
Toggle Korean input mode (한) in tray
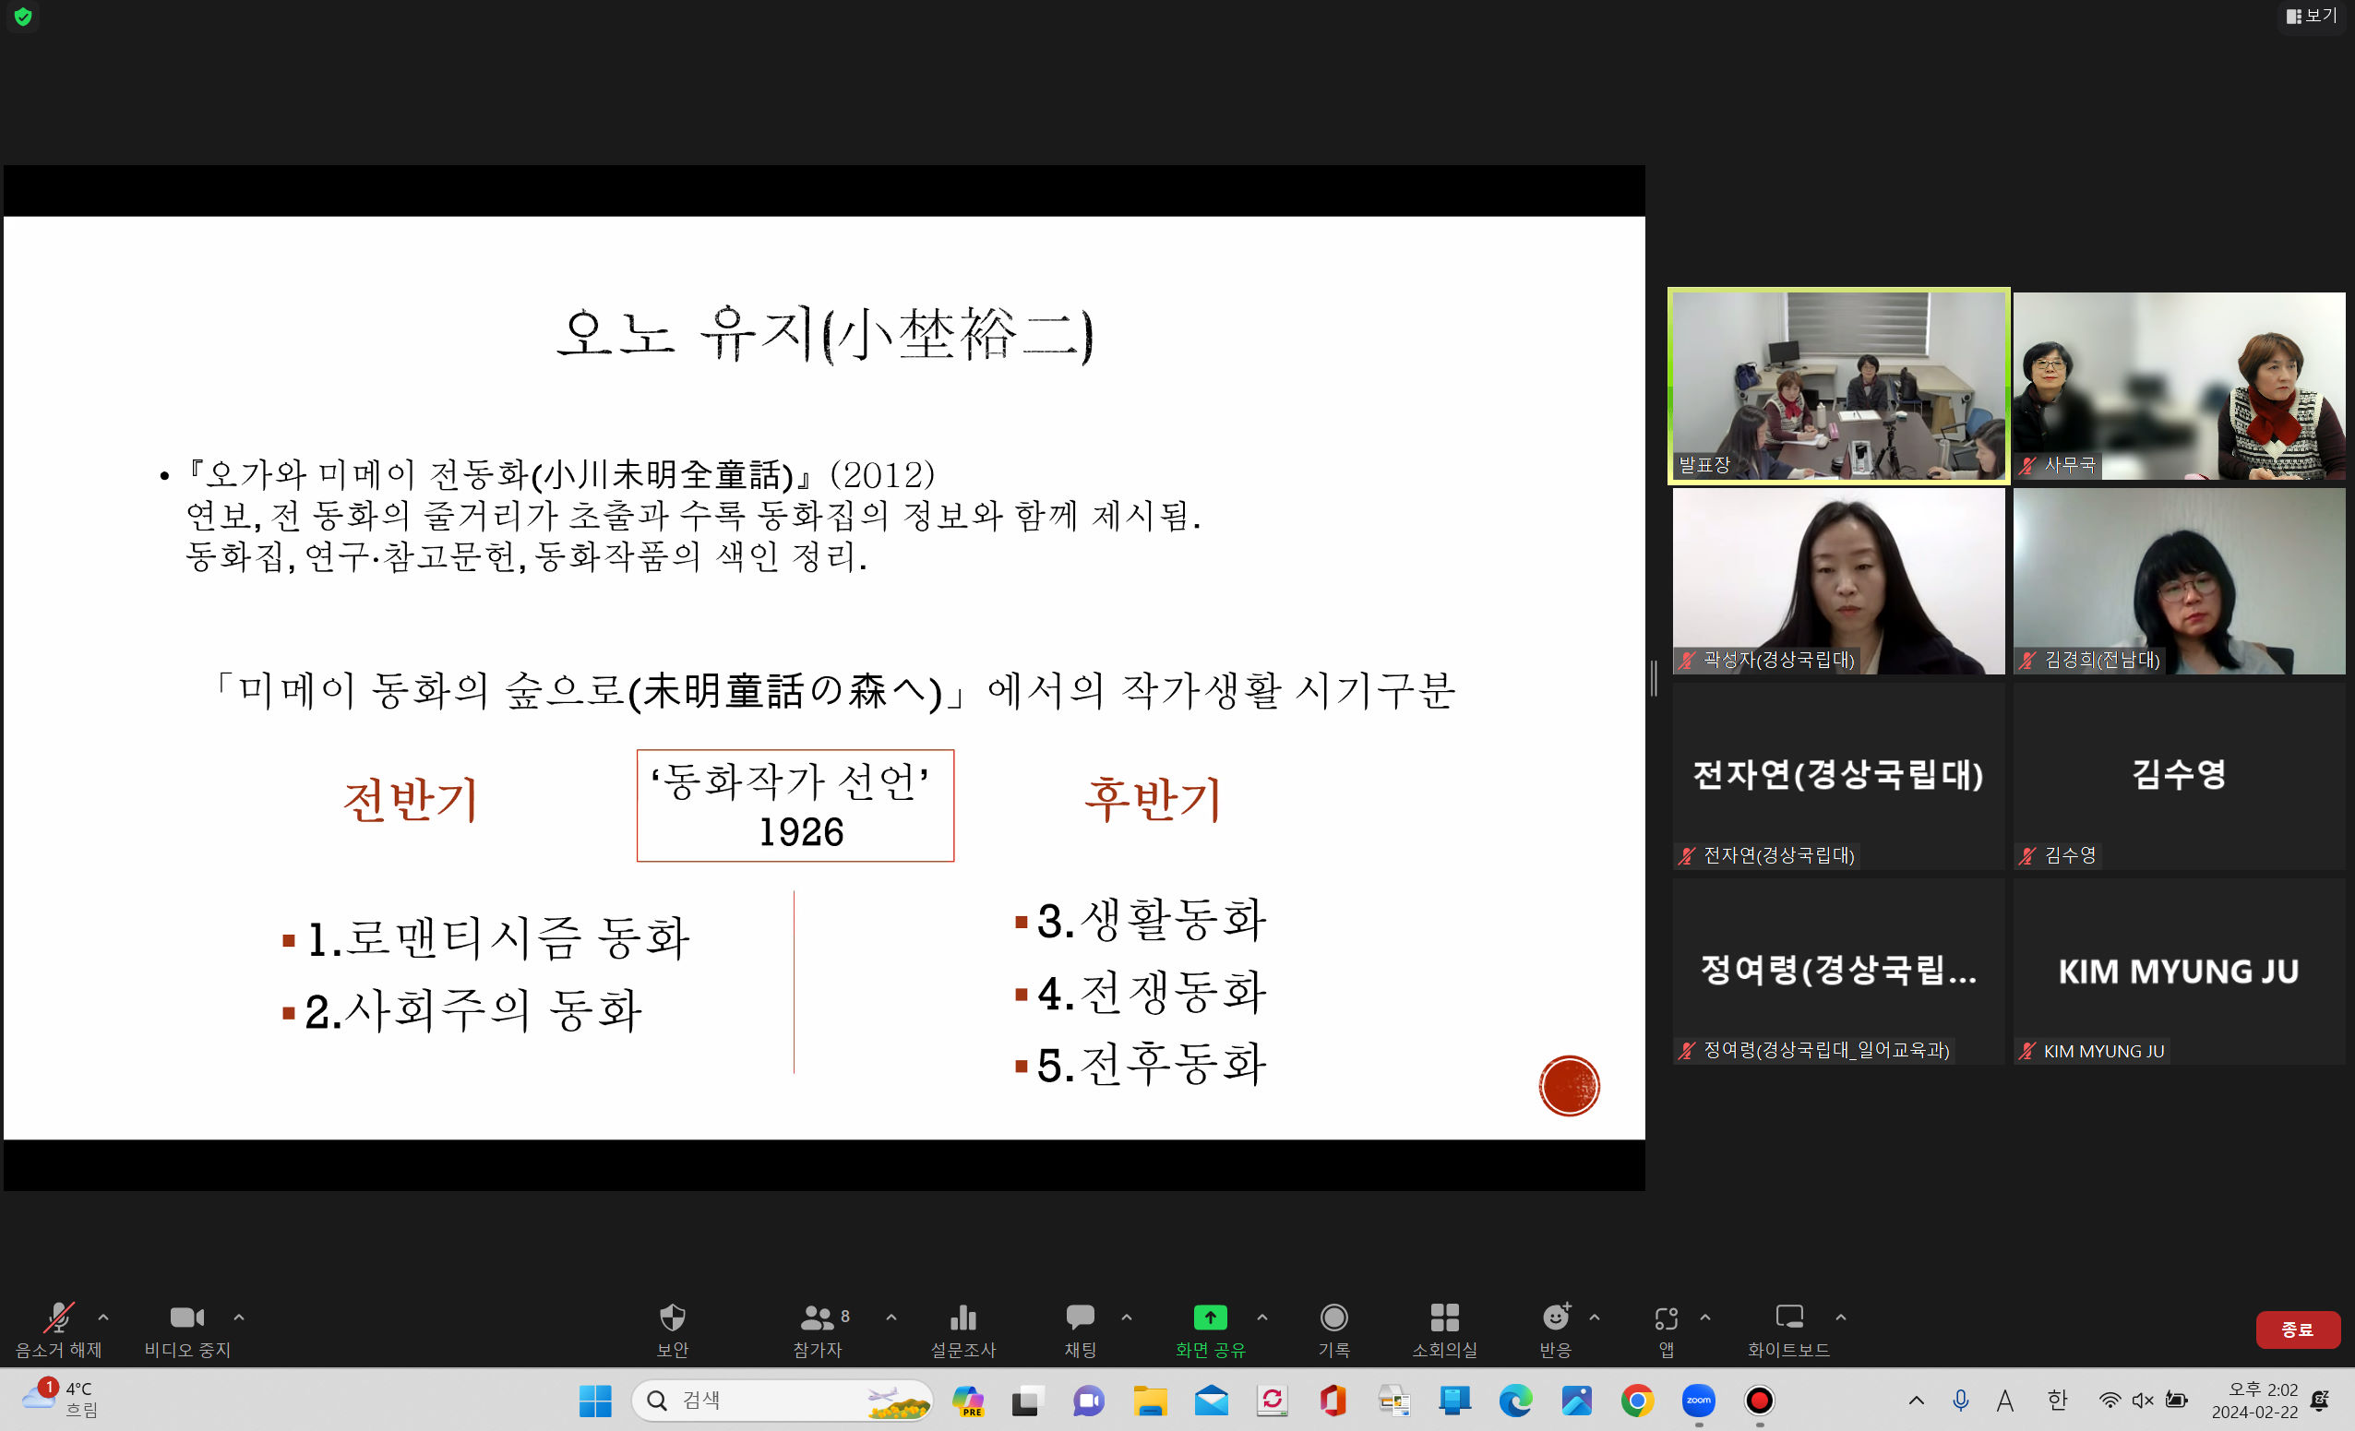click(x=2057, y=1401)
